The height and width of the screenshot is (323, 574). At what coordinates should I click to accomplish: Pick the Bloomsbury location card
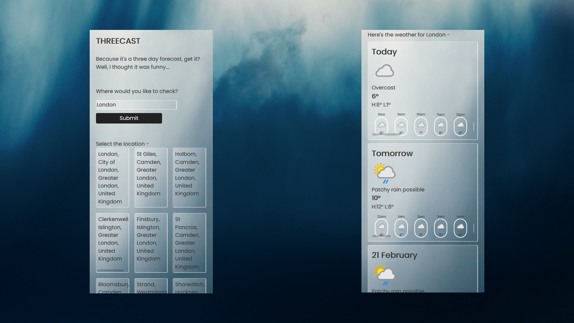(x=112, y=286)
